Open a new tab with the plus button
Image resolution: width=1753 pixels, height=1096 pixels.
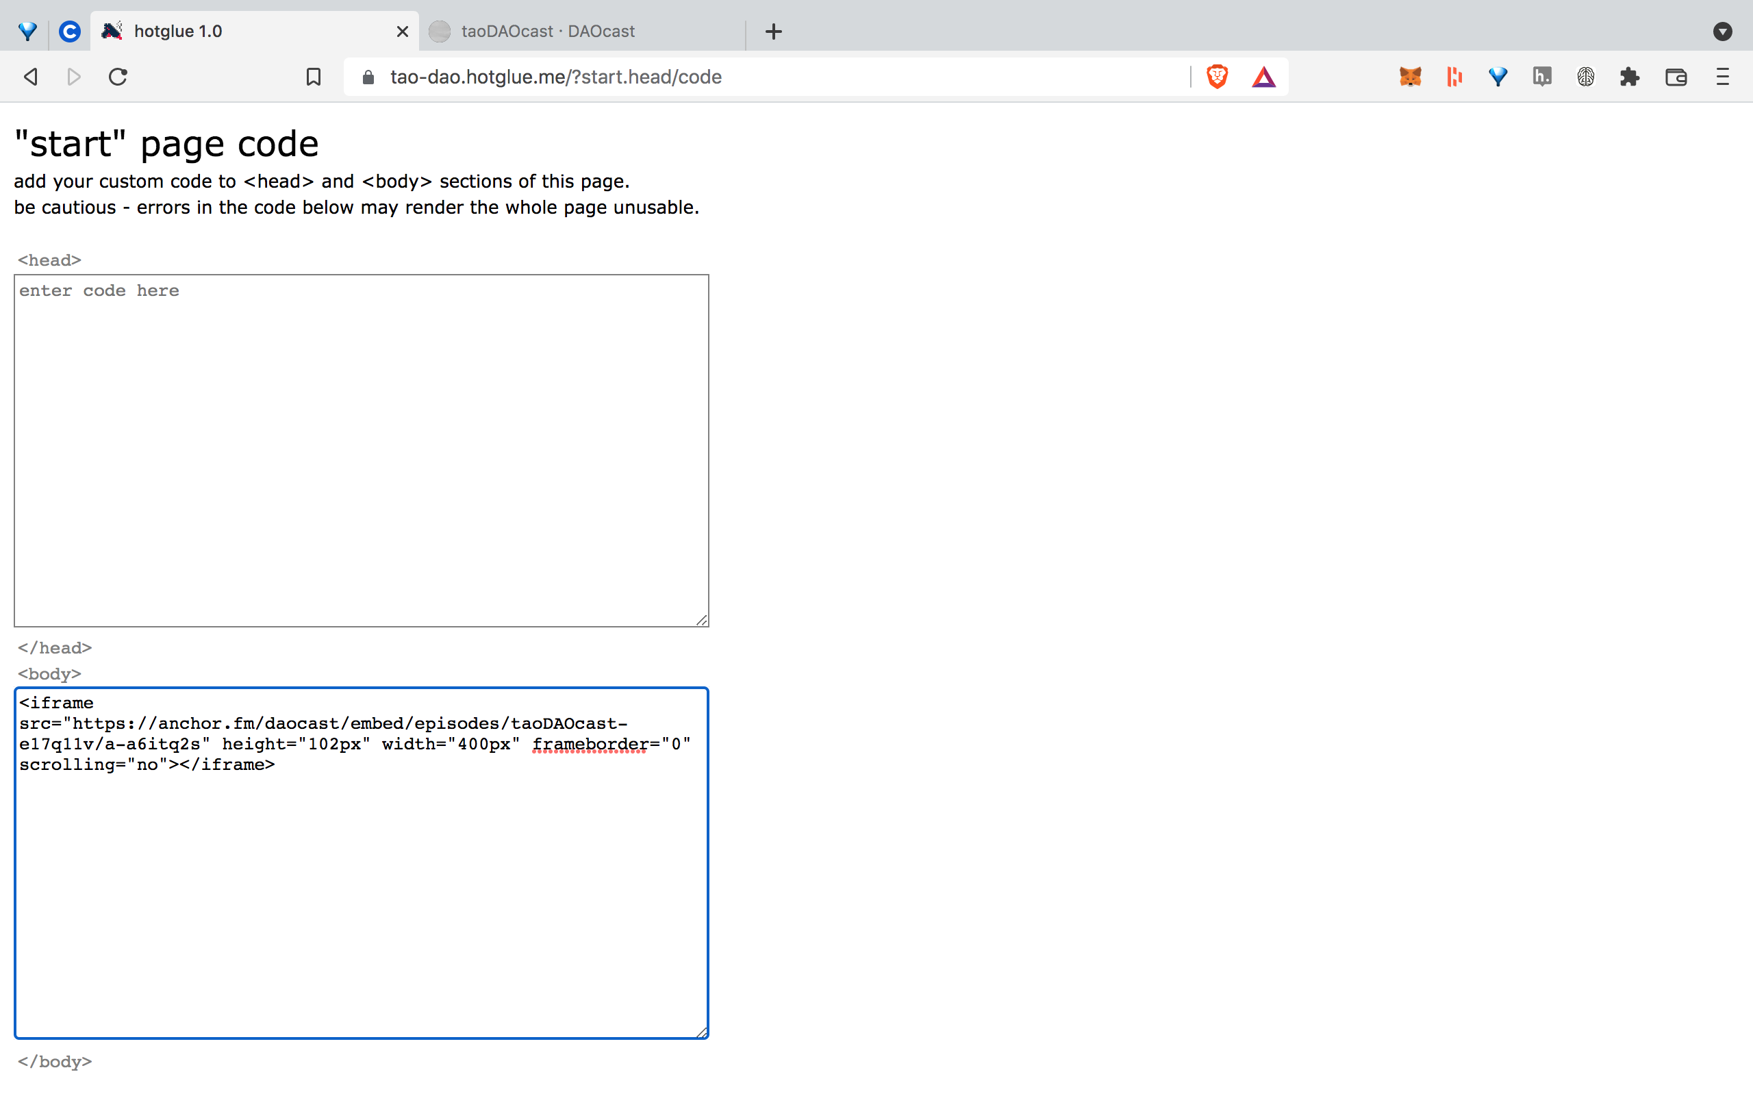tap(773, 32)
